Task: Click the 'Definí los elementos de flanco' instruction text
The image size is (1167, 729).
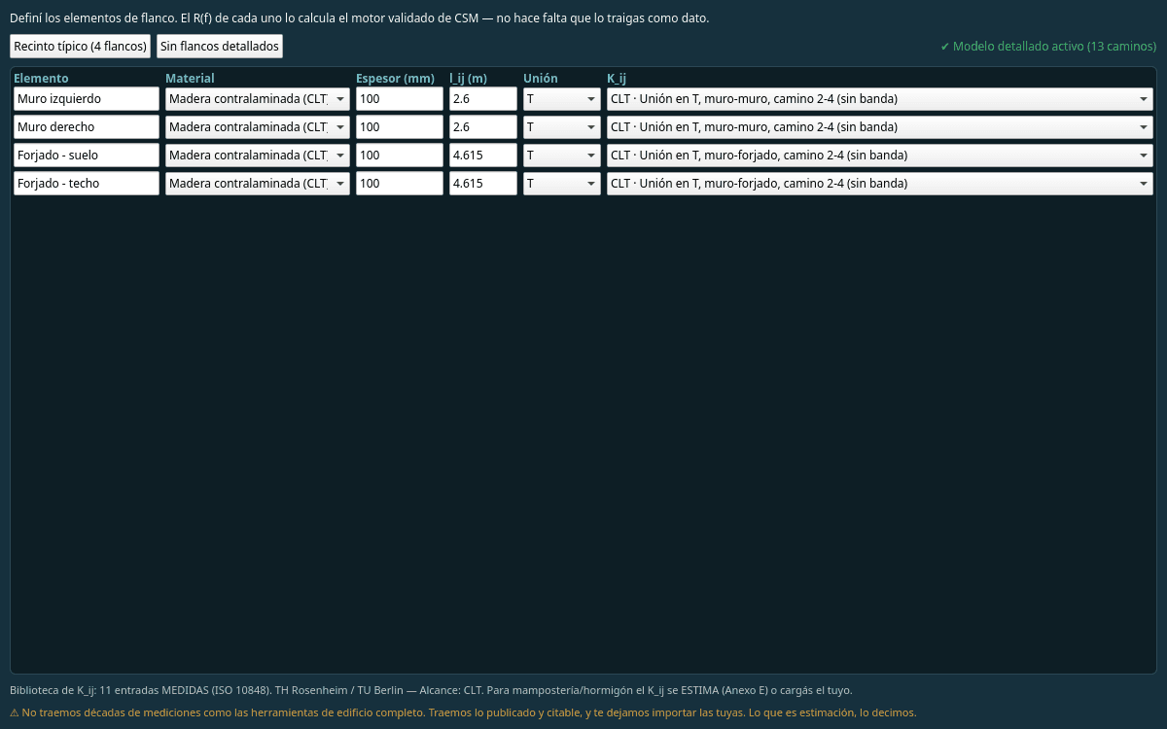Action: (x=360, y=18)
